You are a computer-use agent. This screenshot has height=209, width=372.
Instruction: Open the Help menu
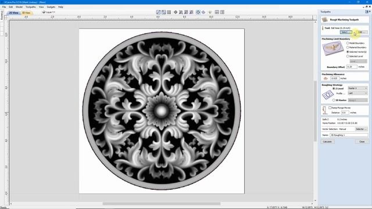(x=60, y=7)
